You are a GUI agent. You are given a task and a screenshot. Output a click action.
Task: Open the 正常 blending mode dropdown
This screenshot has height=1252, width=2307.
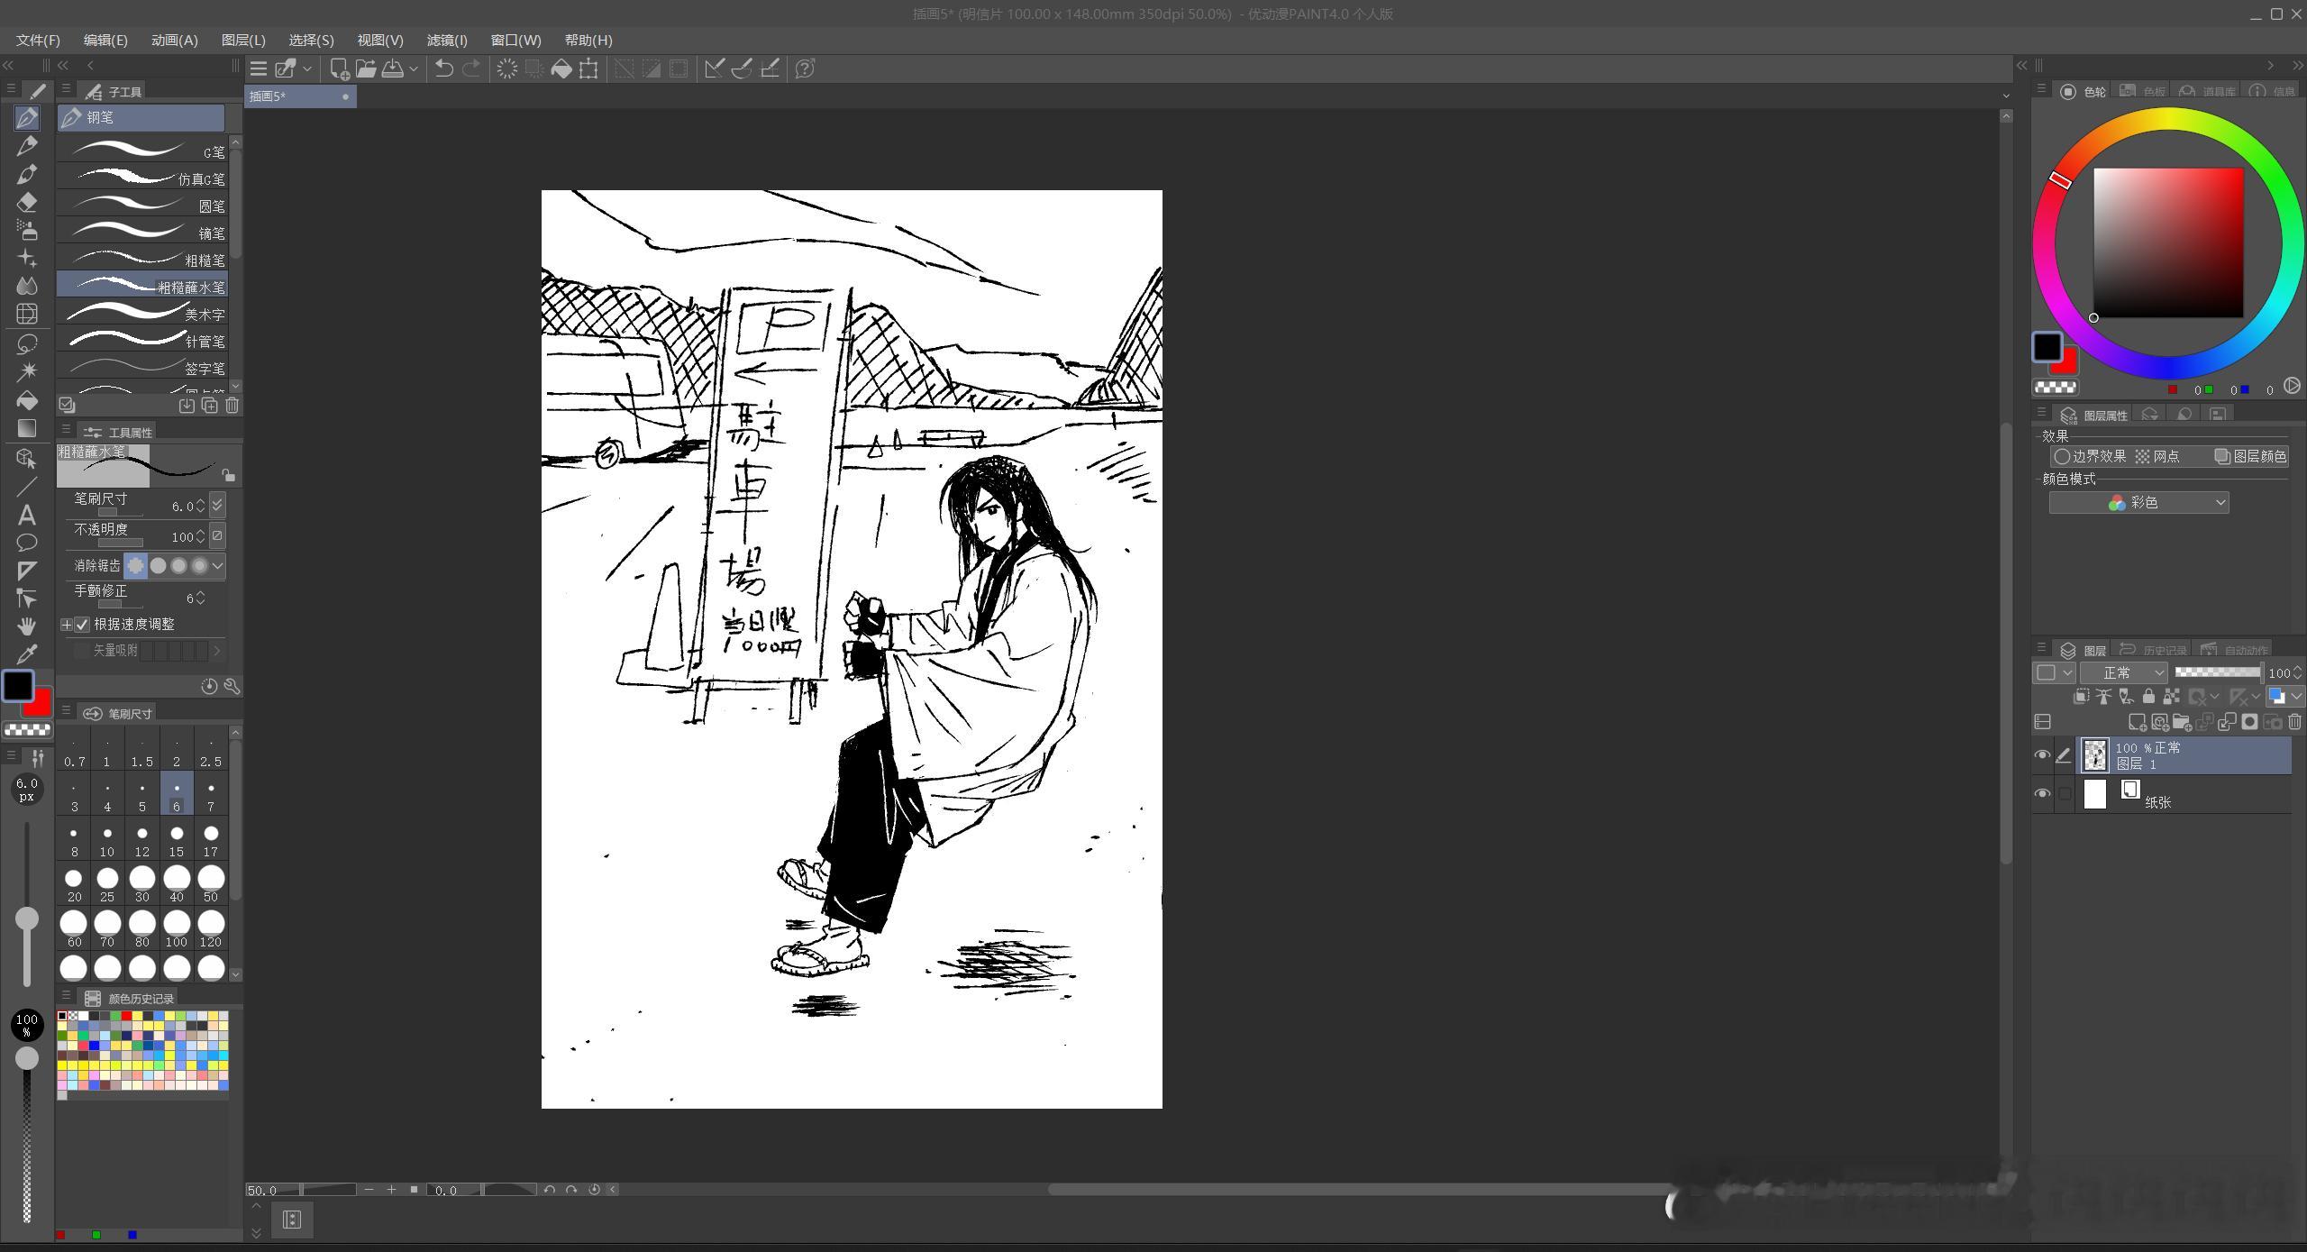(2124, 673)
